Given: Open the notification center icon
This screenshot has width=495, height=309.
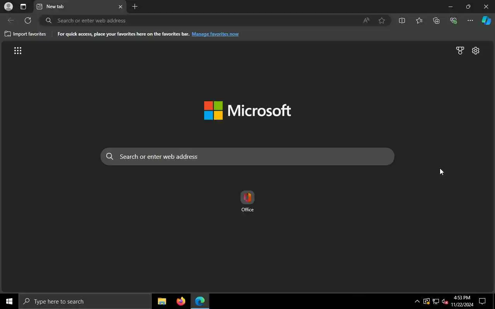Looking at the screenshot, I should coord(482,301).
